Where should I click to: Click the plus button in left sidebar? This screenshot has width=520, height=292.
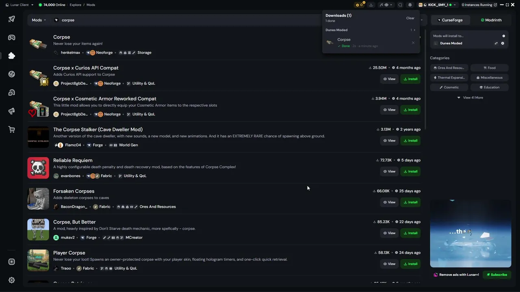[11, 262]
